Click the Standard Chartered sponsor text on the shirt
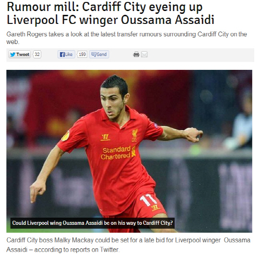 116,153
